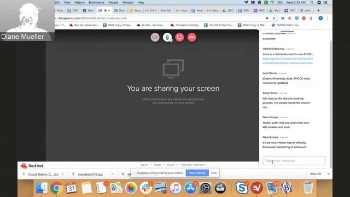Viewport: 350px width, 197px height.
Task: Open iTunes Music from the Dock
Action: click(176, 188)
